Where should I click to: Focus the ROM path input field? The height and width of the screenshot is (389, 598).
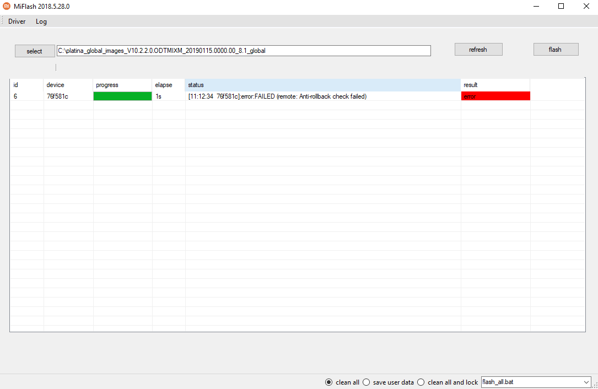tap(244, 51)
